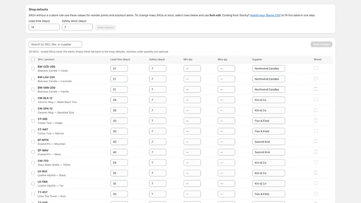Select the BW-CED-250 row checkbox
The image size is (361, 203).
click(33, 69)
